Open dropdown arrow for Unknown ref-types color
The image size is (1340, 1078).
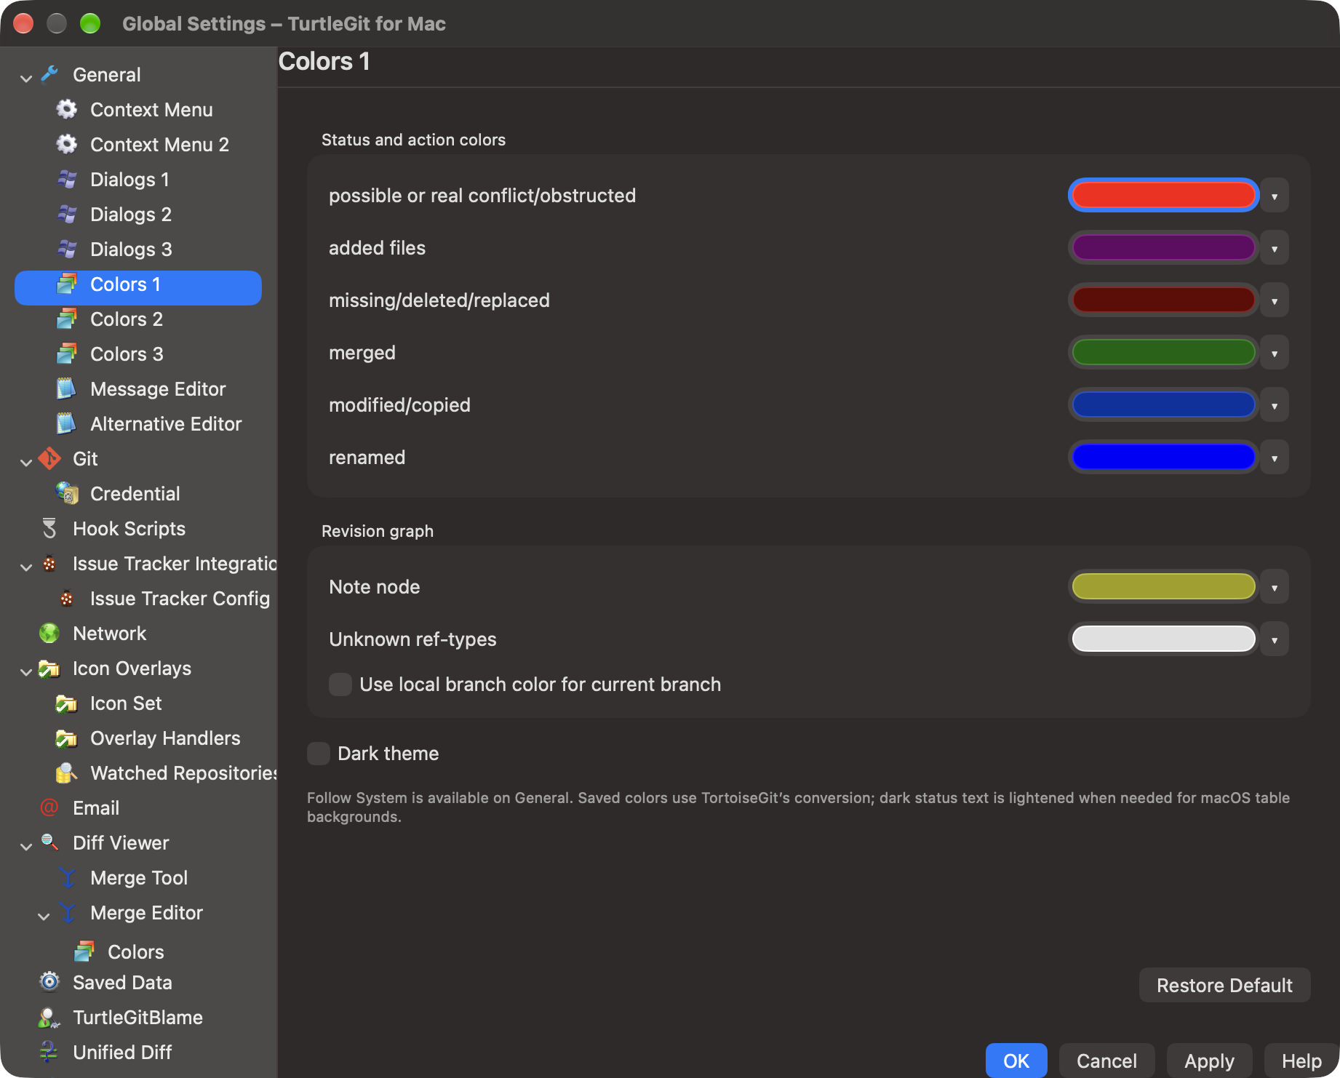click(x=1275, y=639)
